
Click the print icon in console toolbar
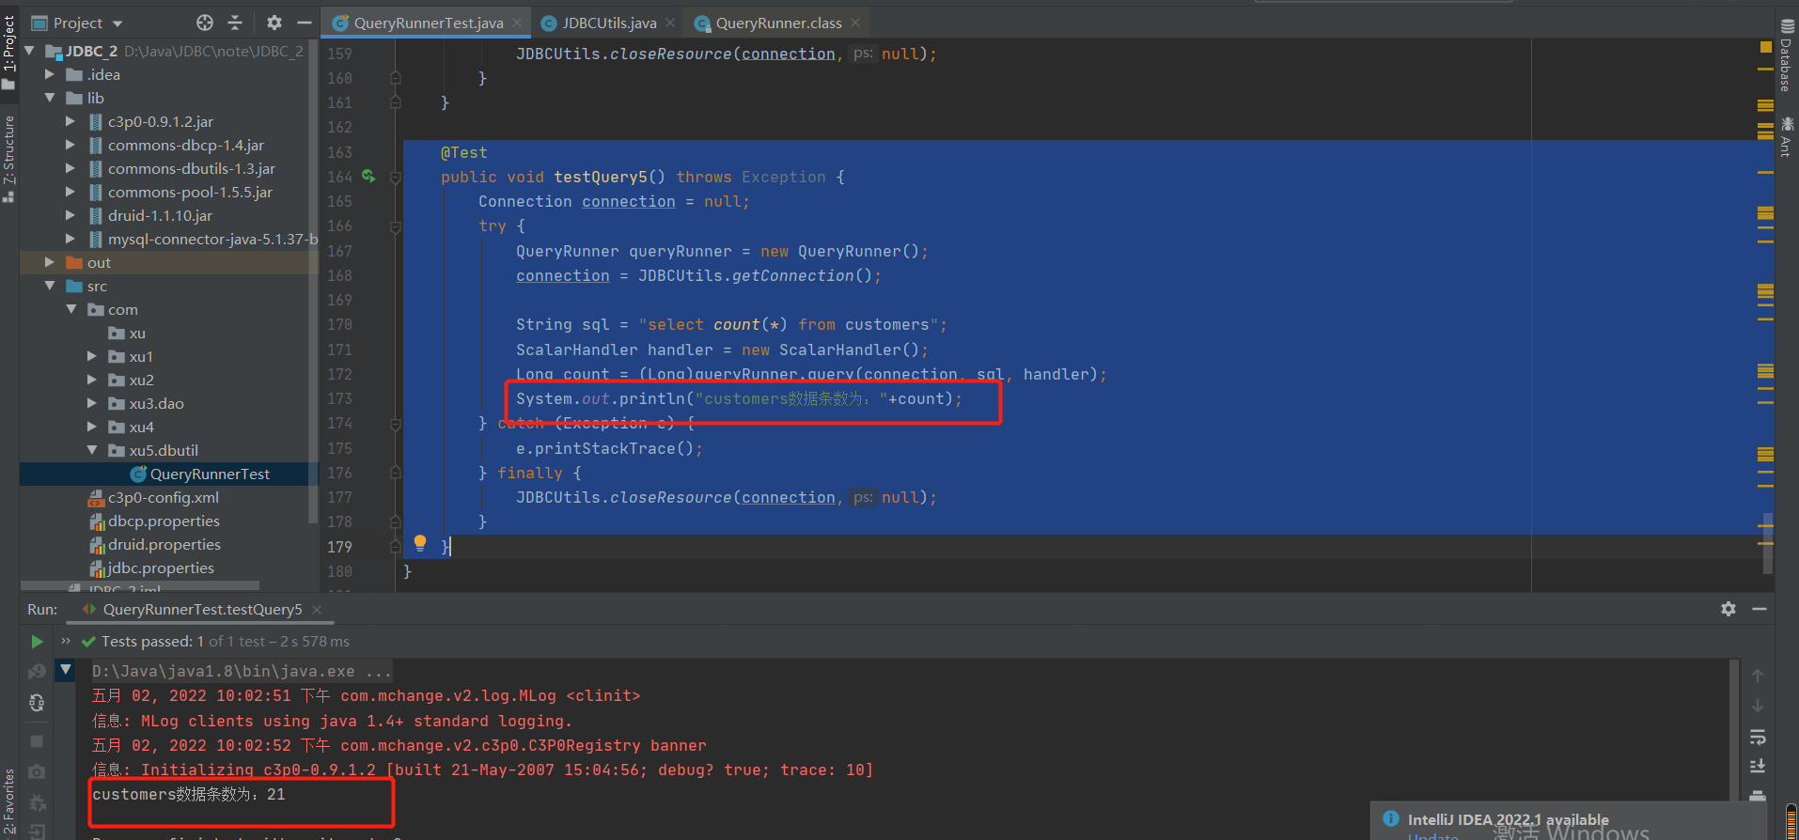pos(1758,796)
